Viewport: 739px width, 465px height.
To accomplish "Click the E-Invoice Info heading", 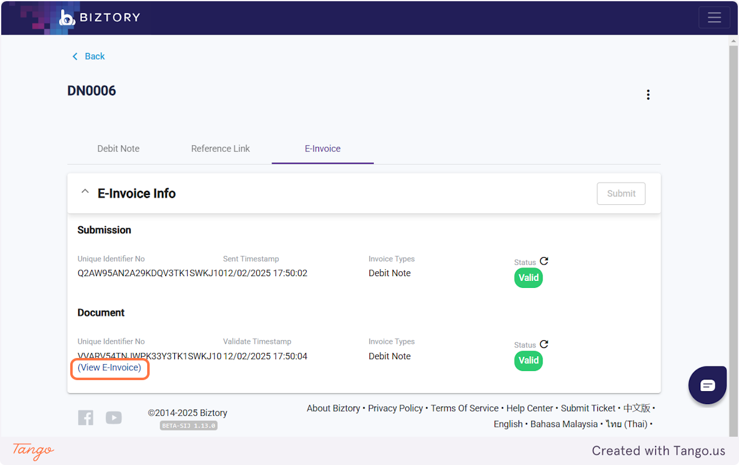I will pos(137,193).
